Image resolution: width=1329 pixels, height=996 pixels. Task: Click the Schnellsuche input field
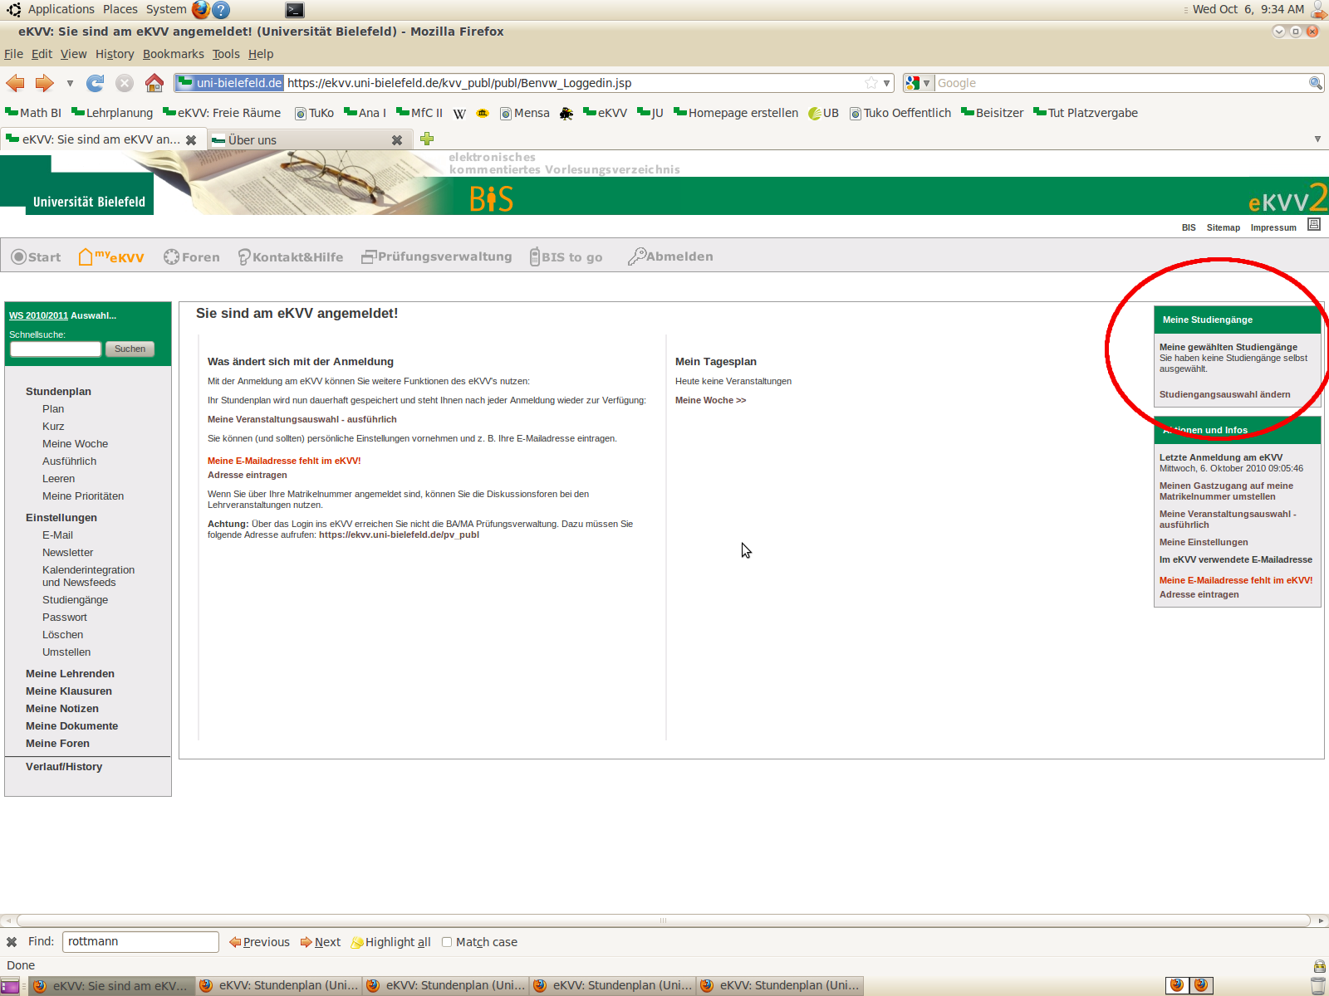pos(56,349)
